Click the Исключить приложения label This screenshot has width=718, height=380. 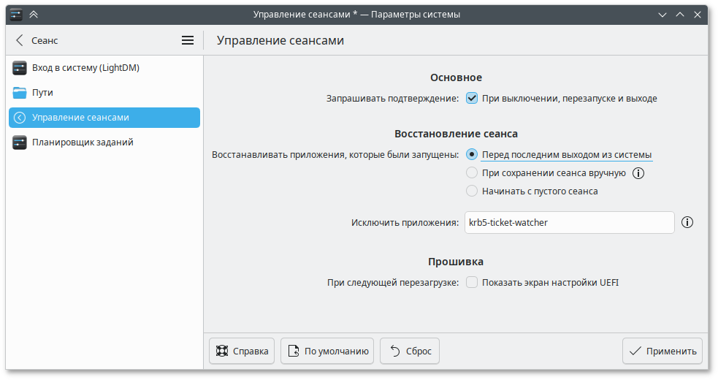405,223
